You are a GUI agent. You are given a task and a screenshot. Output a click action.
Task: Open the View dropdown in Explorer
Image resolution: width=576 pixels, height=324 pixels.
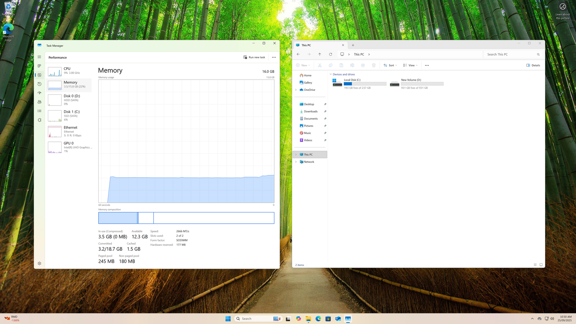(410, 66)
